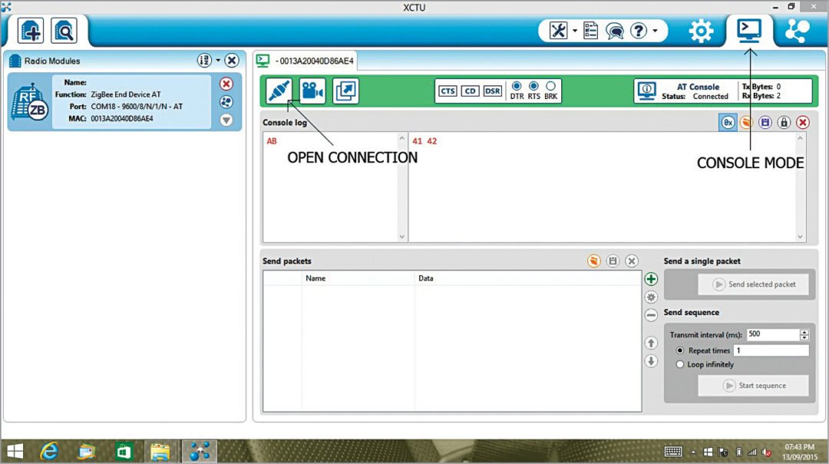This screenshot has width=829, height=464.
Task: Open the Network working mode
Action: pyautogui.click(x=797, y=31)
